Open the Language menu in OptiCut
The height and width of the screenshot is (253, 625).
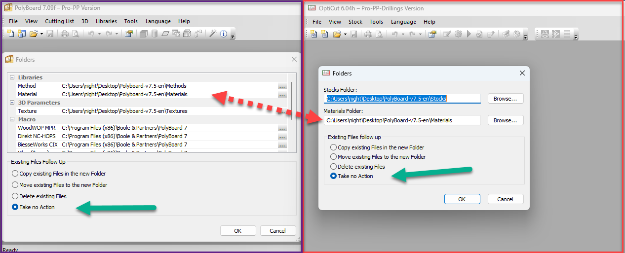tap(403, 22)
